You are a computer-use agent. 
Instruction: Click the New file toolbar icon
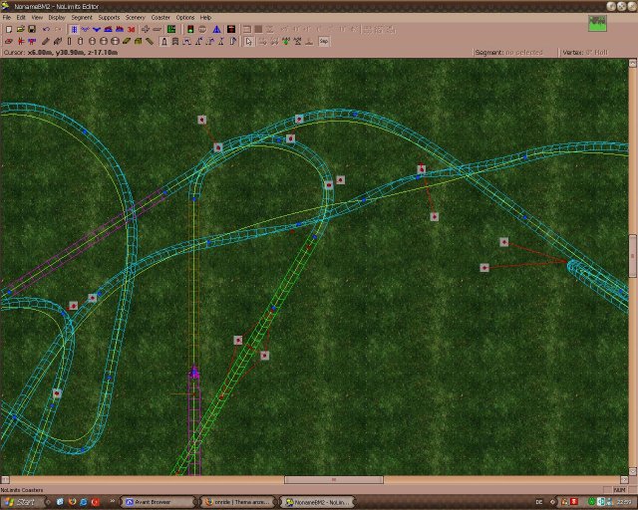tap(7, 29)
